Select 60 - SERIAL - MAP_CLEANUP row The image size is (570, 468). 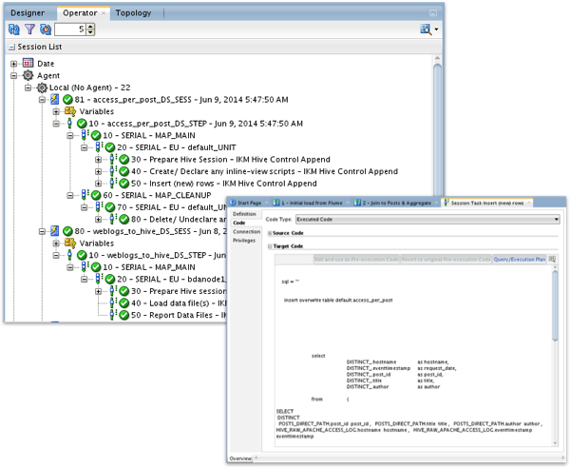coord(157,195)
